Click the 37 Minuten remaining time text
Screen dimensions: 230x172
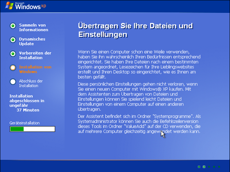pyautogui.click(x=28, y=110)
